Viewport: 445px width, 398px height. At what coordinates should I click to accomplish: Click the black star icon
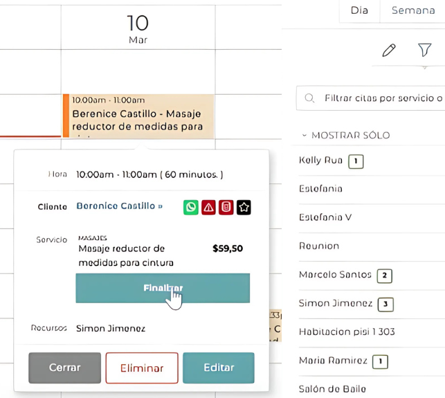(244, 207)
